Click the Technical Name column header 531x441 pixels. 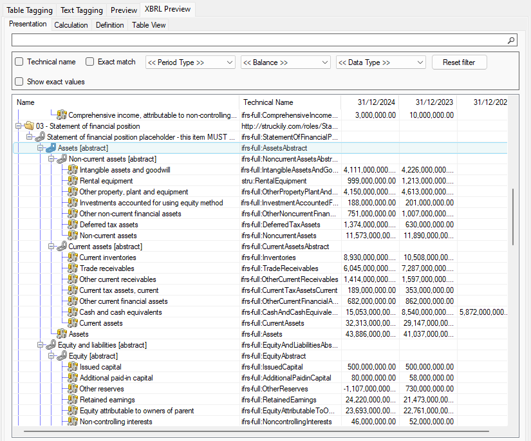pos(290,102)
